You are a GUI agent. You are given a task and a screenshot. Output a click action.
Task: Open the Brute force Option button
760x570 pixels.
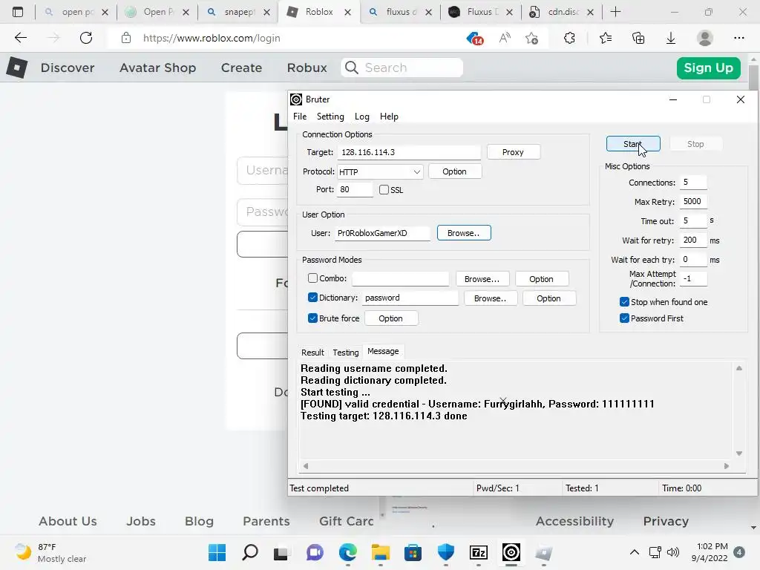pyautogui.click(x=390, y=318)
